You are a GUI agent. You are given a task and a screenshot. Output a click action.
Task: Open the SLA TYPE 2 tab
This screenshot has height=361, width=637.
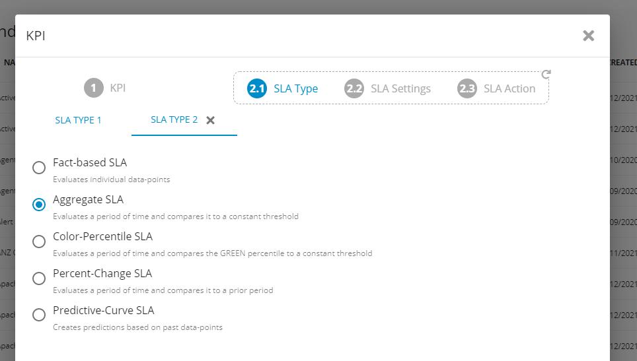point(174,120)
